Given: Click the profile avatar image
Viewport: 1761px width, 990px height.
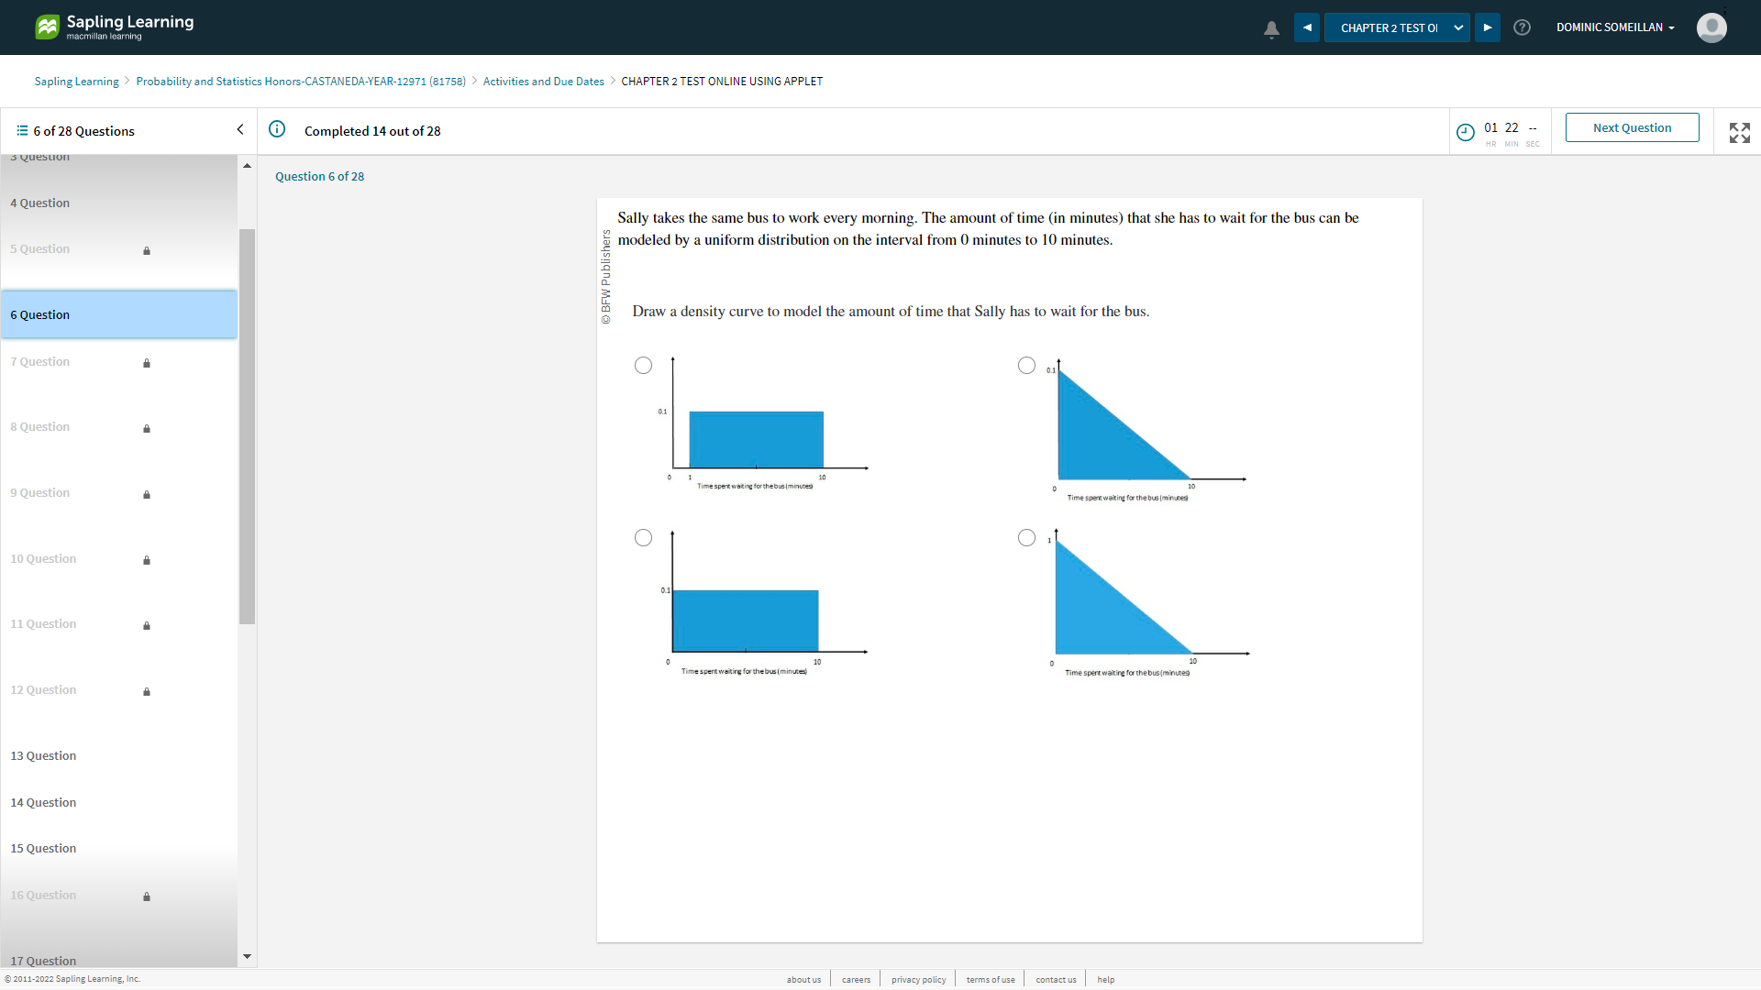Looking at the screenshot, I should tap(1711, 27).
